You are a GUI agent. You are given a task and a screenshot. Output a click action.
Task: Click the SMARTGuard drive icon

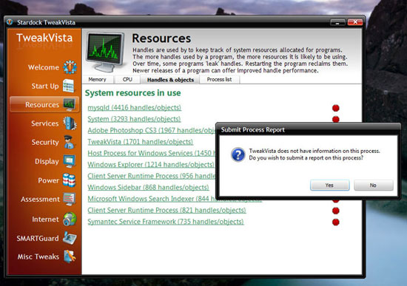pos(70,238)
